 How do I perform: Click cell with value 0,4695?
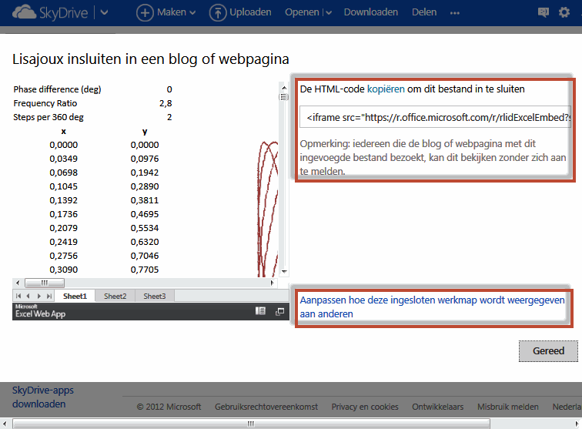pyautogui.click(x=145, y=214)
